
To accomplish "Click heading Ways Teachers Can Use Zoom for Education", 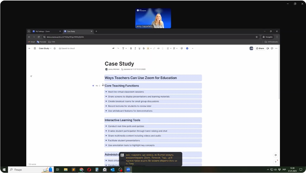I will (x=141, y=78).
